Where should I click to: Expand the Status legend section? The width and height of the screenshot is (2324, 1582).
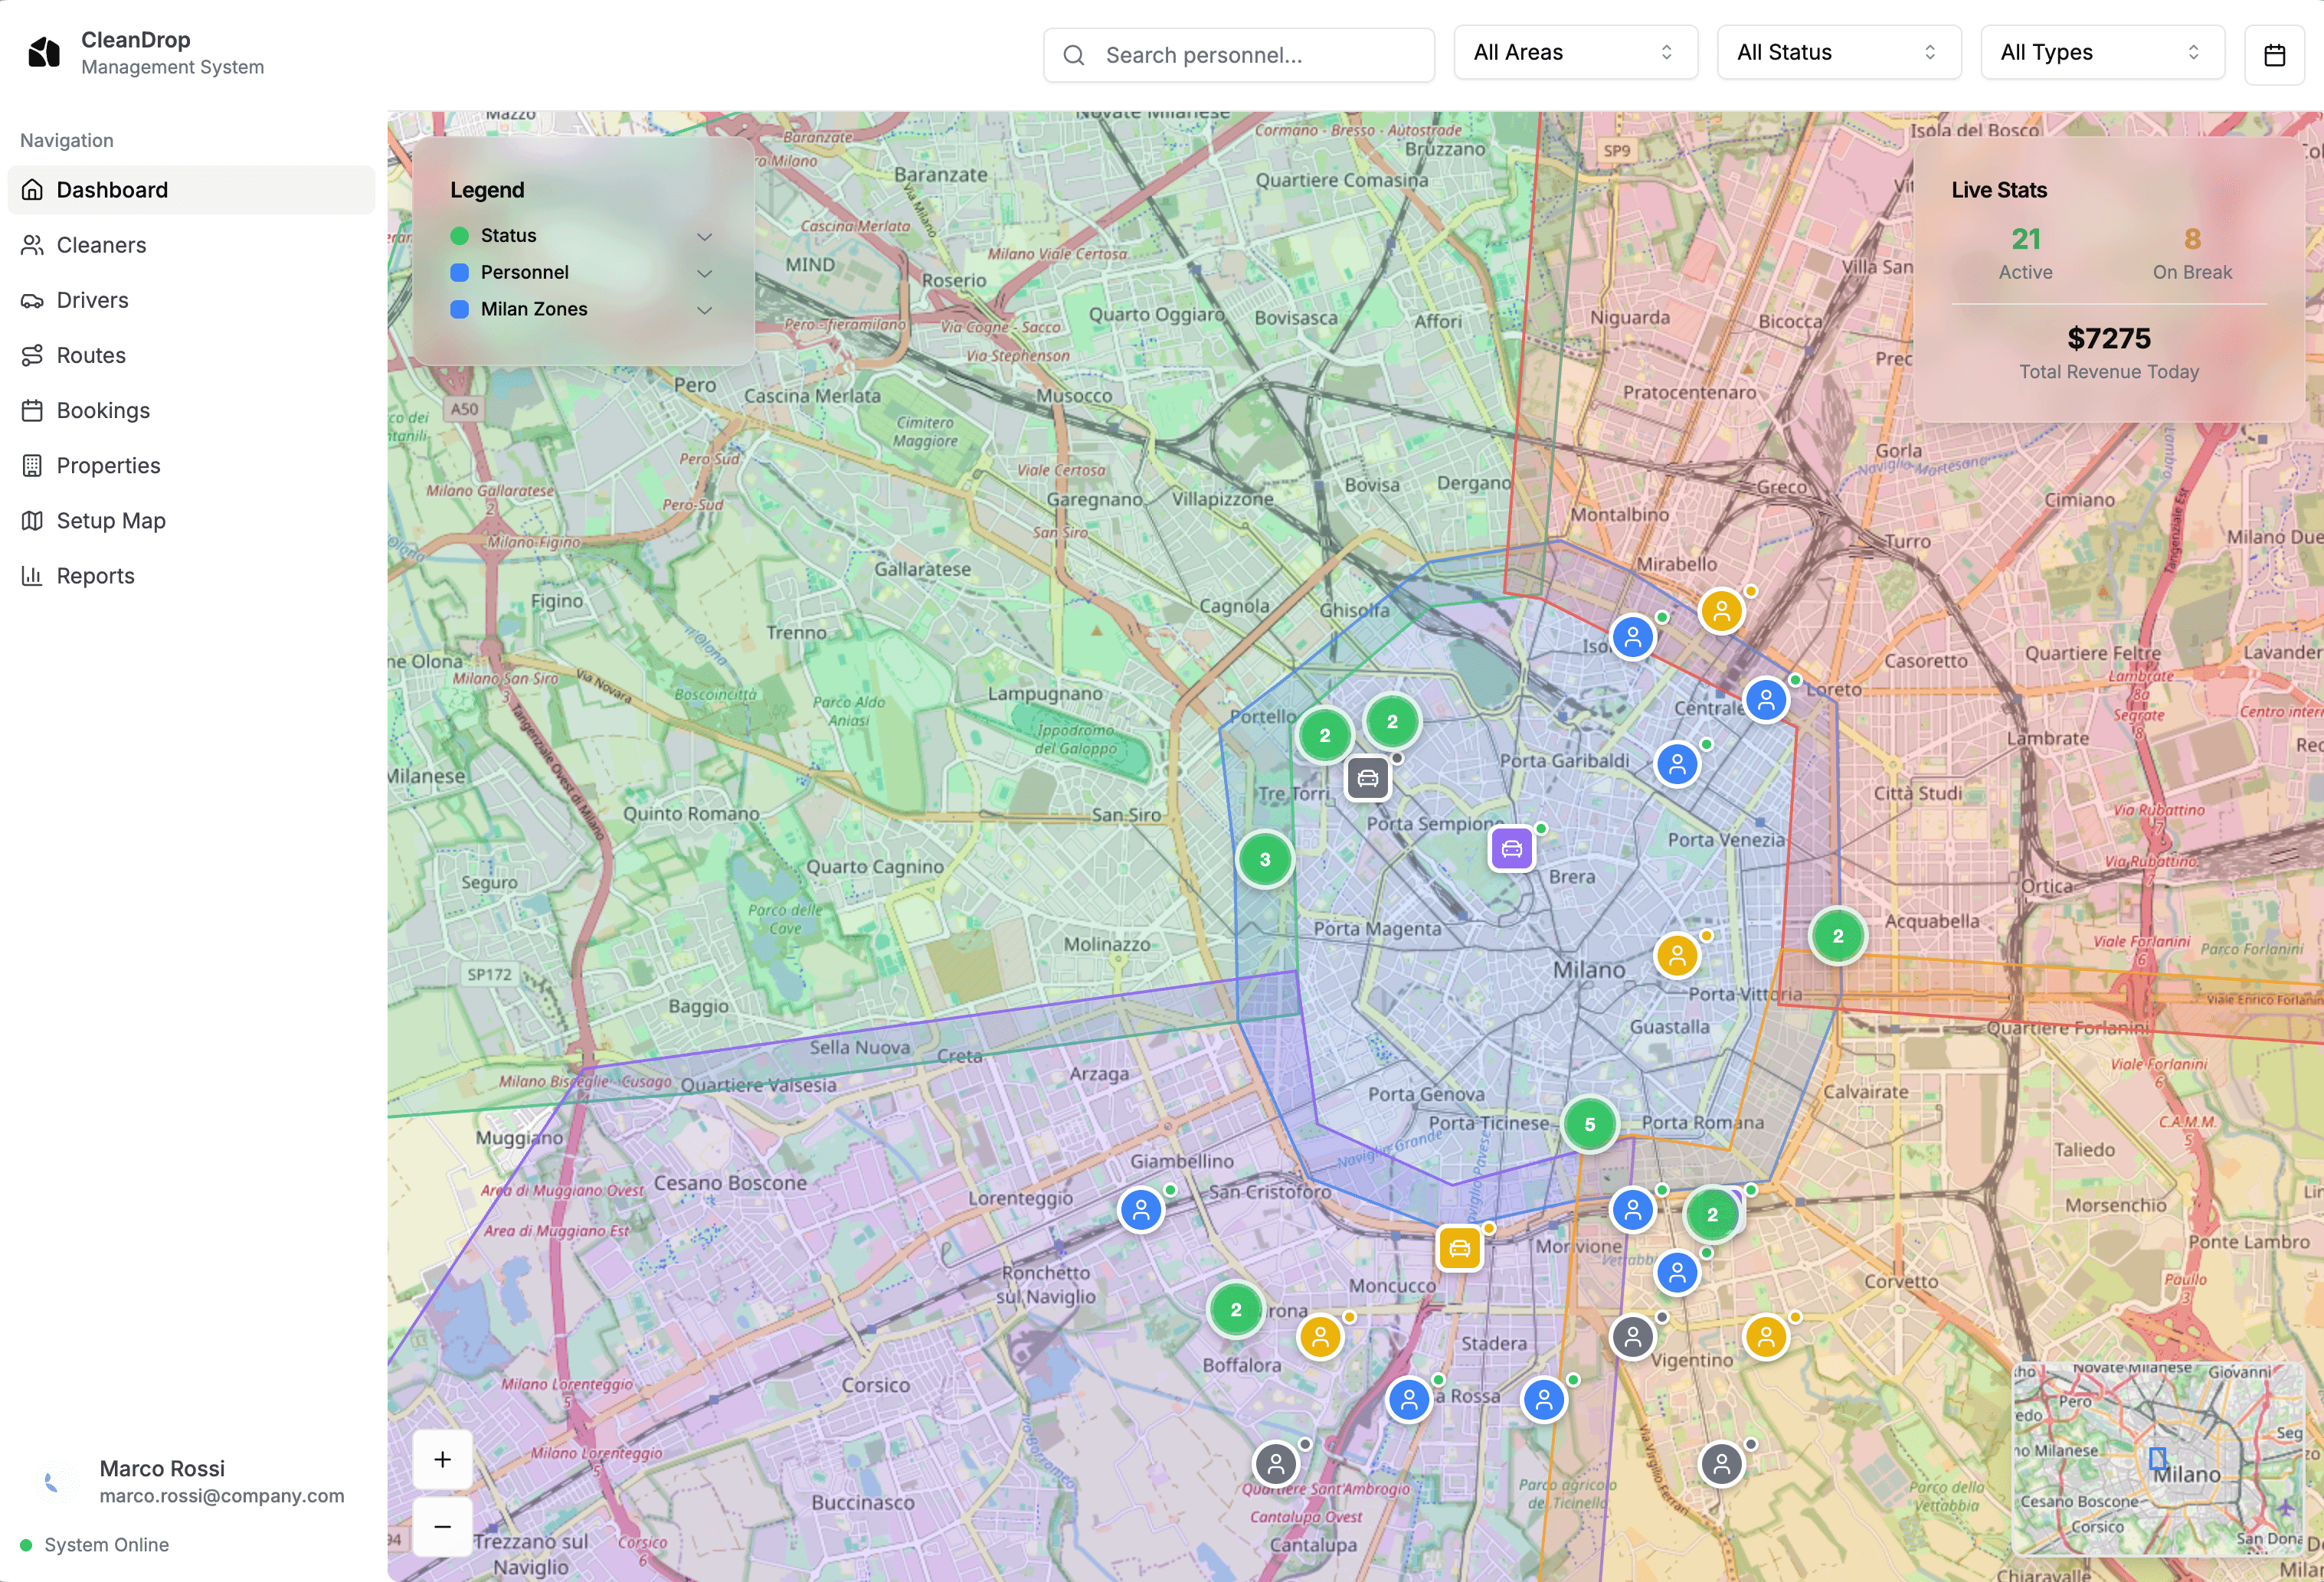(705, 236)
